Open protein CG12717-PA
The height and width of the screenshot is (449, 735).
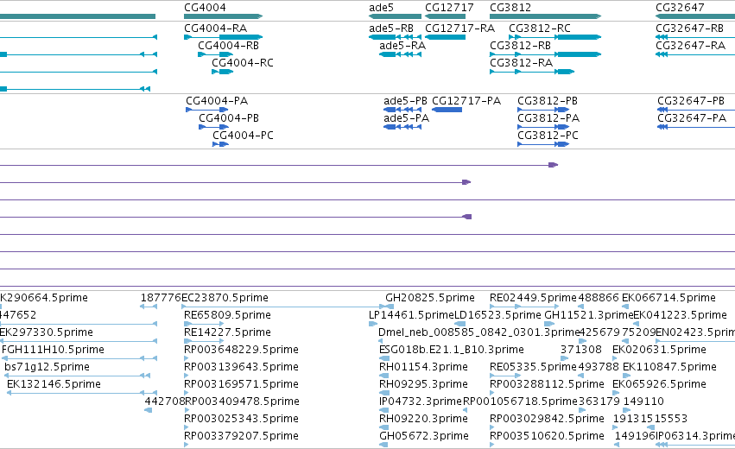click(x=466, y=101)
